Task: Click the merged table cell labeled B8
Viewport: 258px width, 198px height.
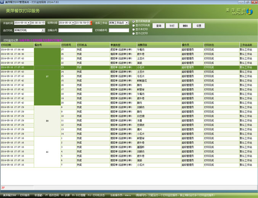Action: click(47, 121)
